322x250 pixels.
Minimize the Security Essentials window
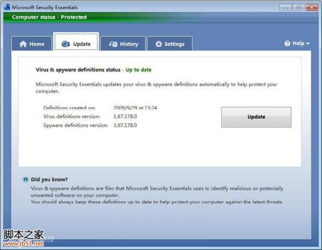coord(286,8)
